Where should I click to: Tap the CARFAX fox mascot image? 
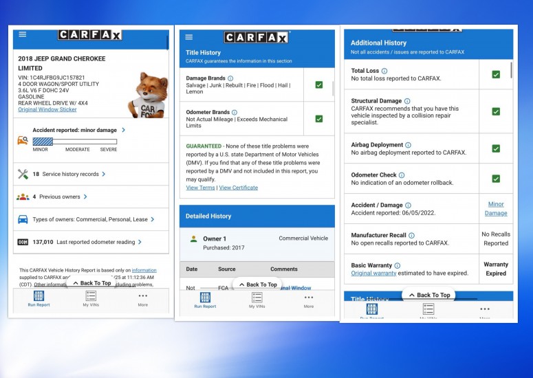click(x=149, y=95)
